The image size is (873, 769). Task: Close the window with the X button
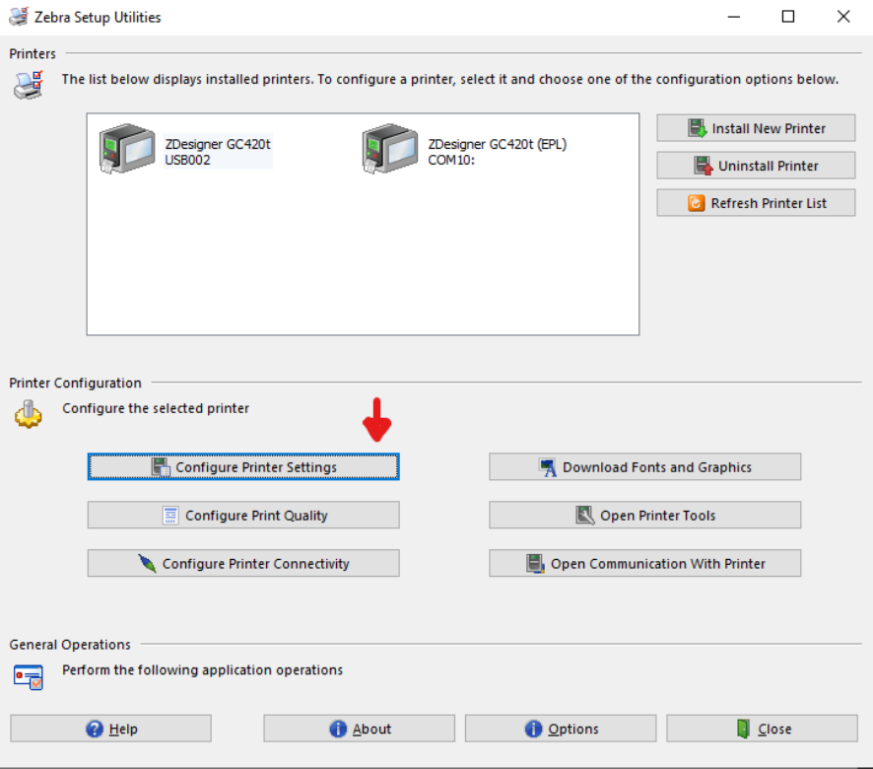(842, 17)
